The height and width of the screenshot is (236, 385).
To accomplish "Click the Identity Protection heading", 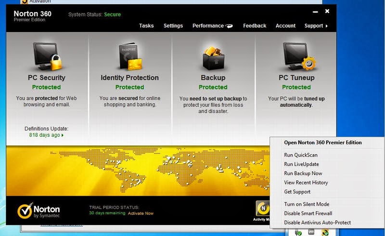I will point(129,78).
